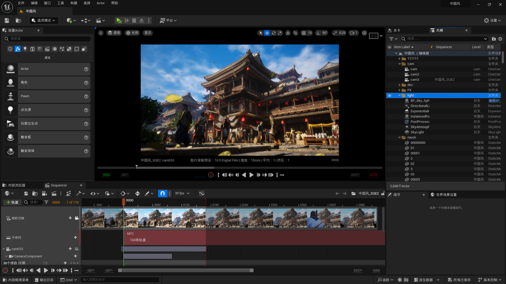The height and width of the screenshot is (284, 506).
Task: Click the Sequencer auto-key diamond key icon
Action: (x=137, y=193)
